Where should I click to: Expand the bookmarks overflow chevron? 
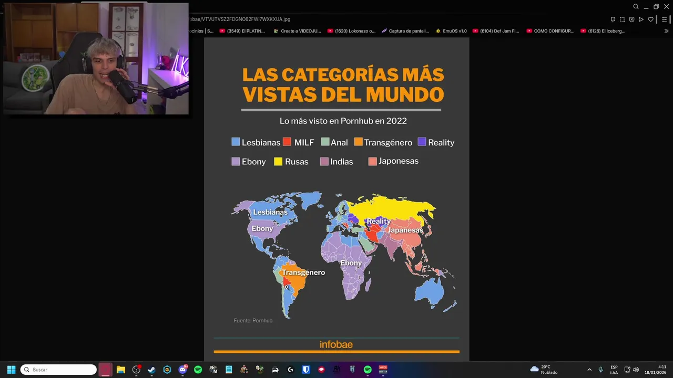(666, 31)
